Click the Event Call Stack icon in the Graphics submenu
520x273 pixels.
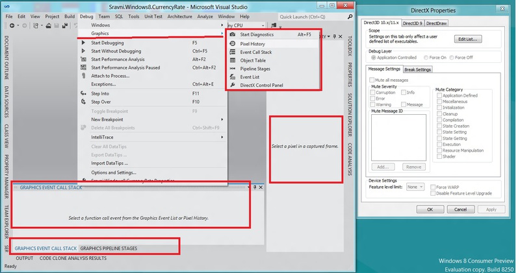point(233,52)
